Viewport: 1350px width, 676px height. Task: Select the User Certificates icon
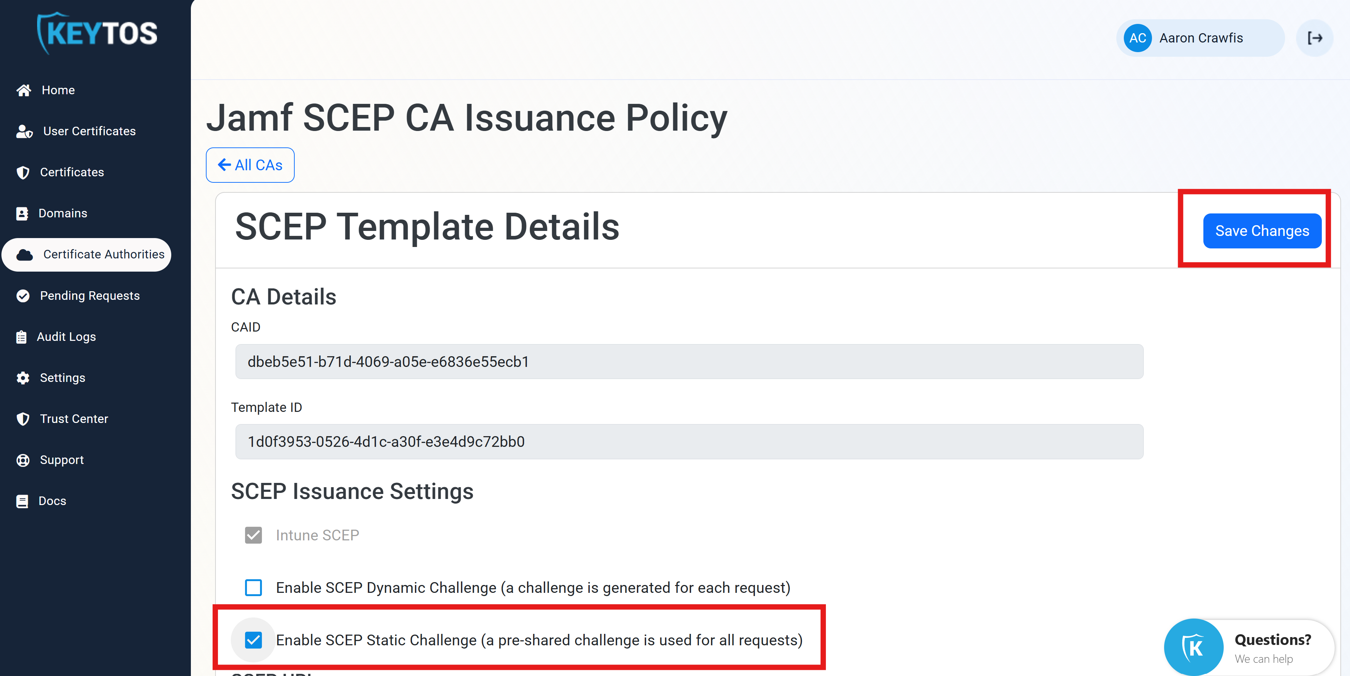(24, 131)
